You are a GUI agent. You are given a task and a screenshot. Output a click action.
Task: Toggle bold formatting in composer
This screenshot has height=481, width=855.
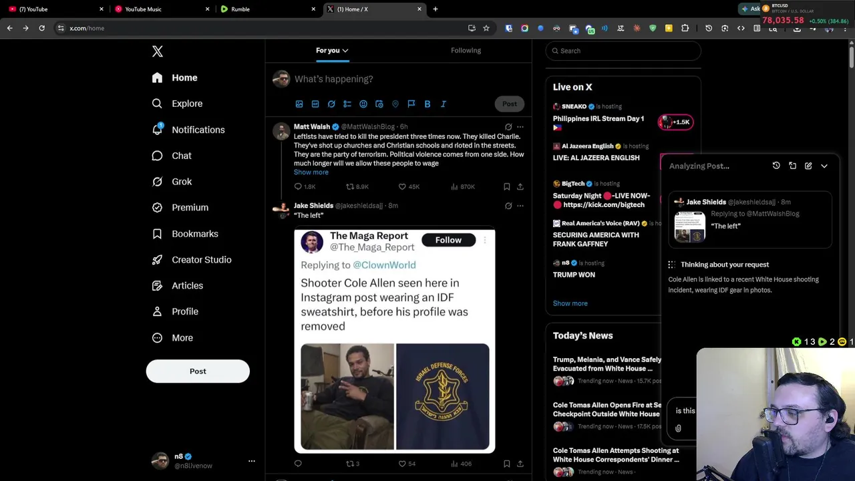point(427,104)
